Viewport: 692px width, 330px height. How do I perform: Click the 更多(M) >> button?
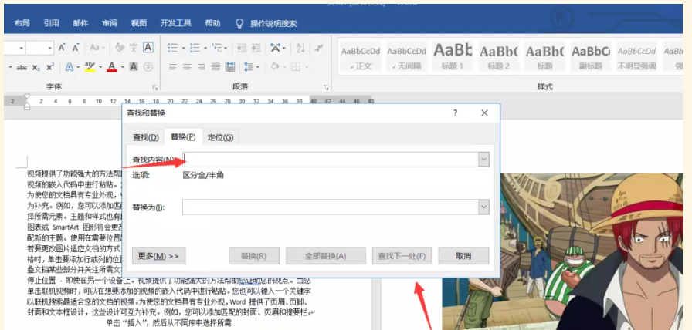coord(159,255)
